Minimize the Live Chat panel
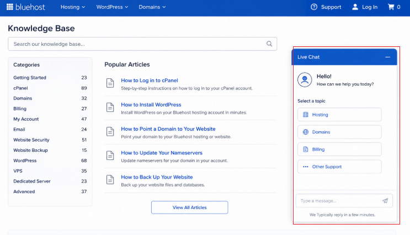The image size is (410, 235). [x=387, y=57]
